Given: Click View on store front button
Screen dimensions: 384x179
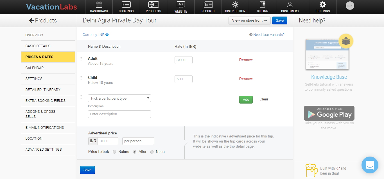Looking at the screenshot, I should 249,20.
